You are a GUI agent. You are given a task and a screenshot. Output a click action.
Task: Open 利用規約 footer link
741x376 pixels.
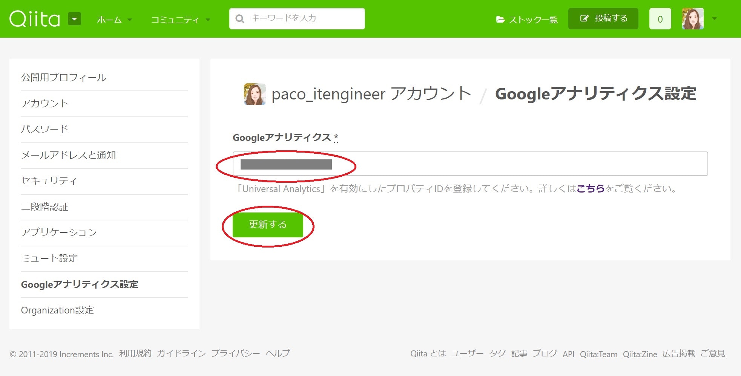pos(135,353)
